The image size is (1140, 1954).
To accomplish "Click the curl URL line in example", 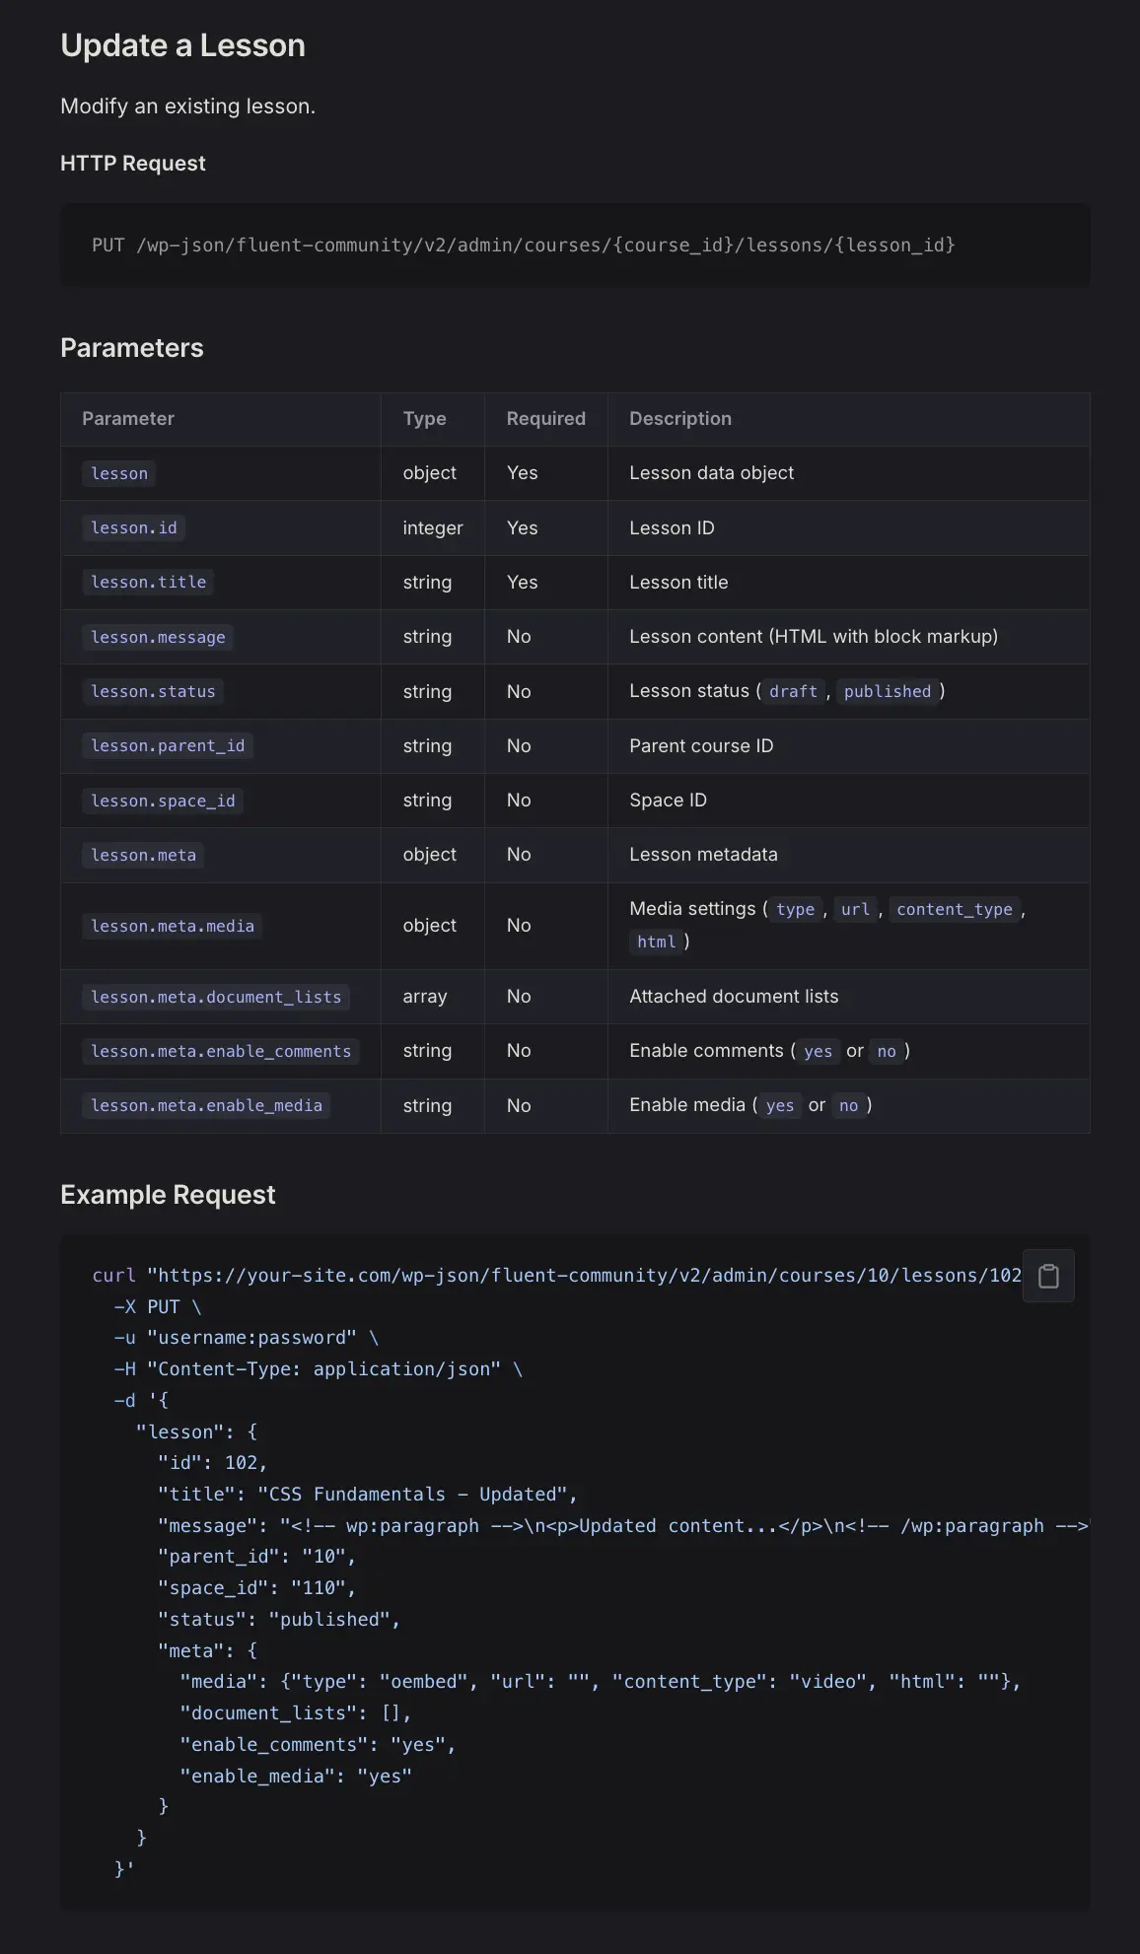I will [x=557, y=1276].
